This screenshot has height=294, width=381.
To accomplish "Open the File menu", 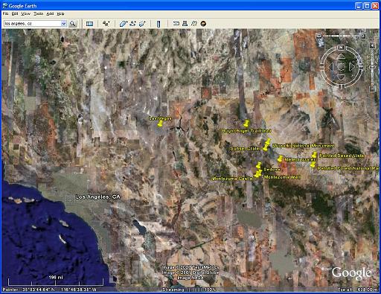I will [x=5, y=13].
